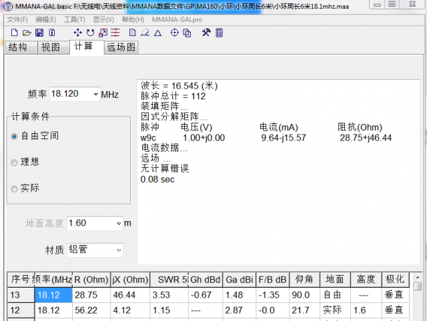Select row number 12 in table

pos(21,310)
